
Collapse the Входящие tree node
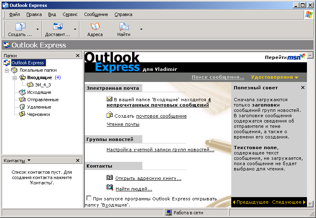(14, 78)
